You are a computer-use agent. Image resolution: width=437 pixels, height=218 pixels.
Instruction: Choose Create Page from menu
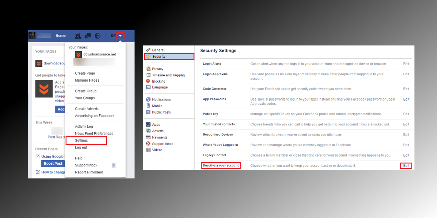pyautogui.click(x=85, y=73)
